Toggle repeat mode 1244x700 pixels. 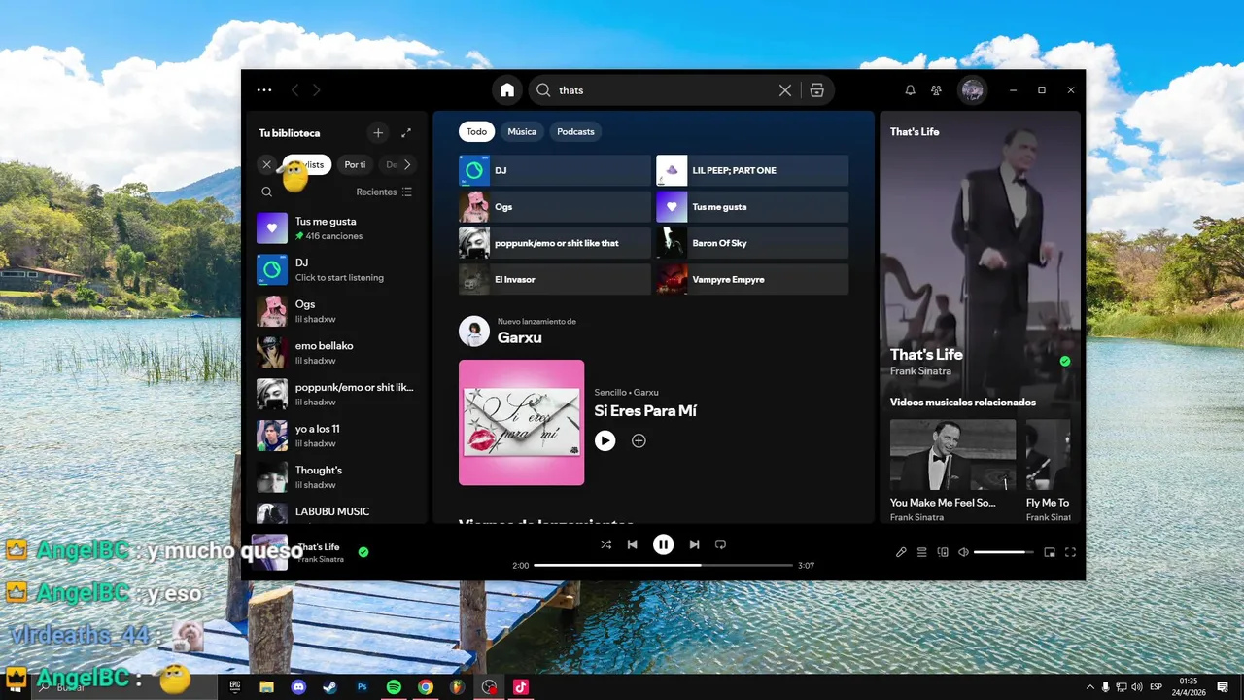coord(720,544)
